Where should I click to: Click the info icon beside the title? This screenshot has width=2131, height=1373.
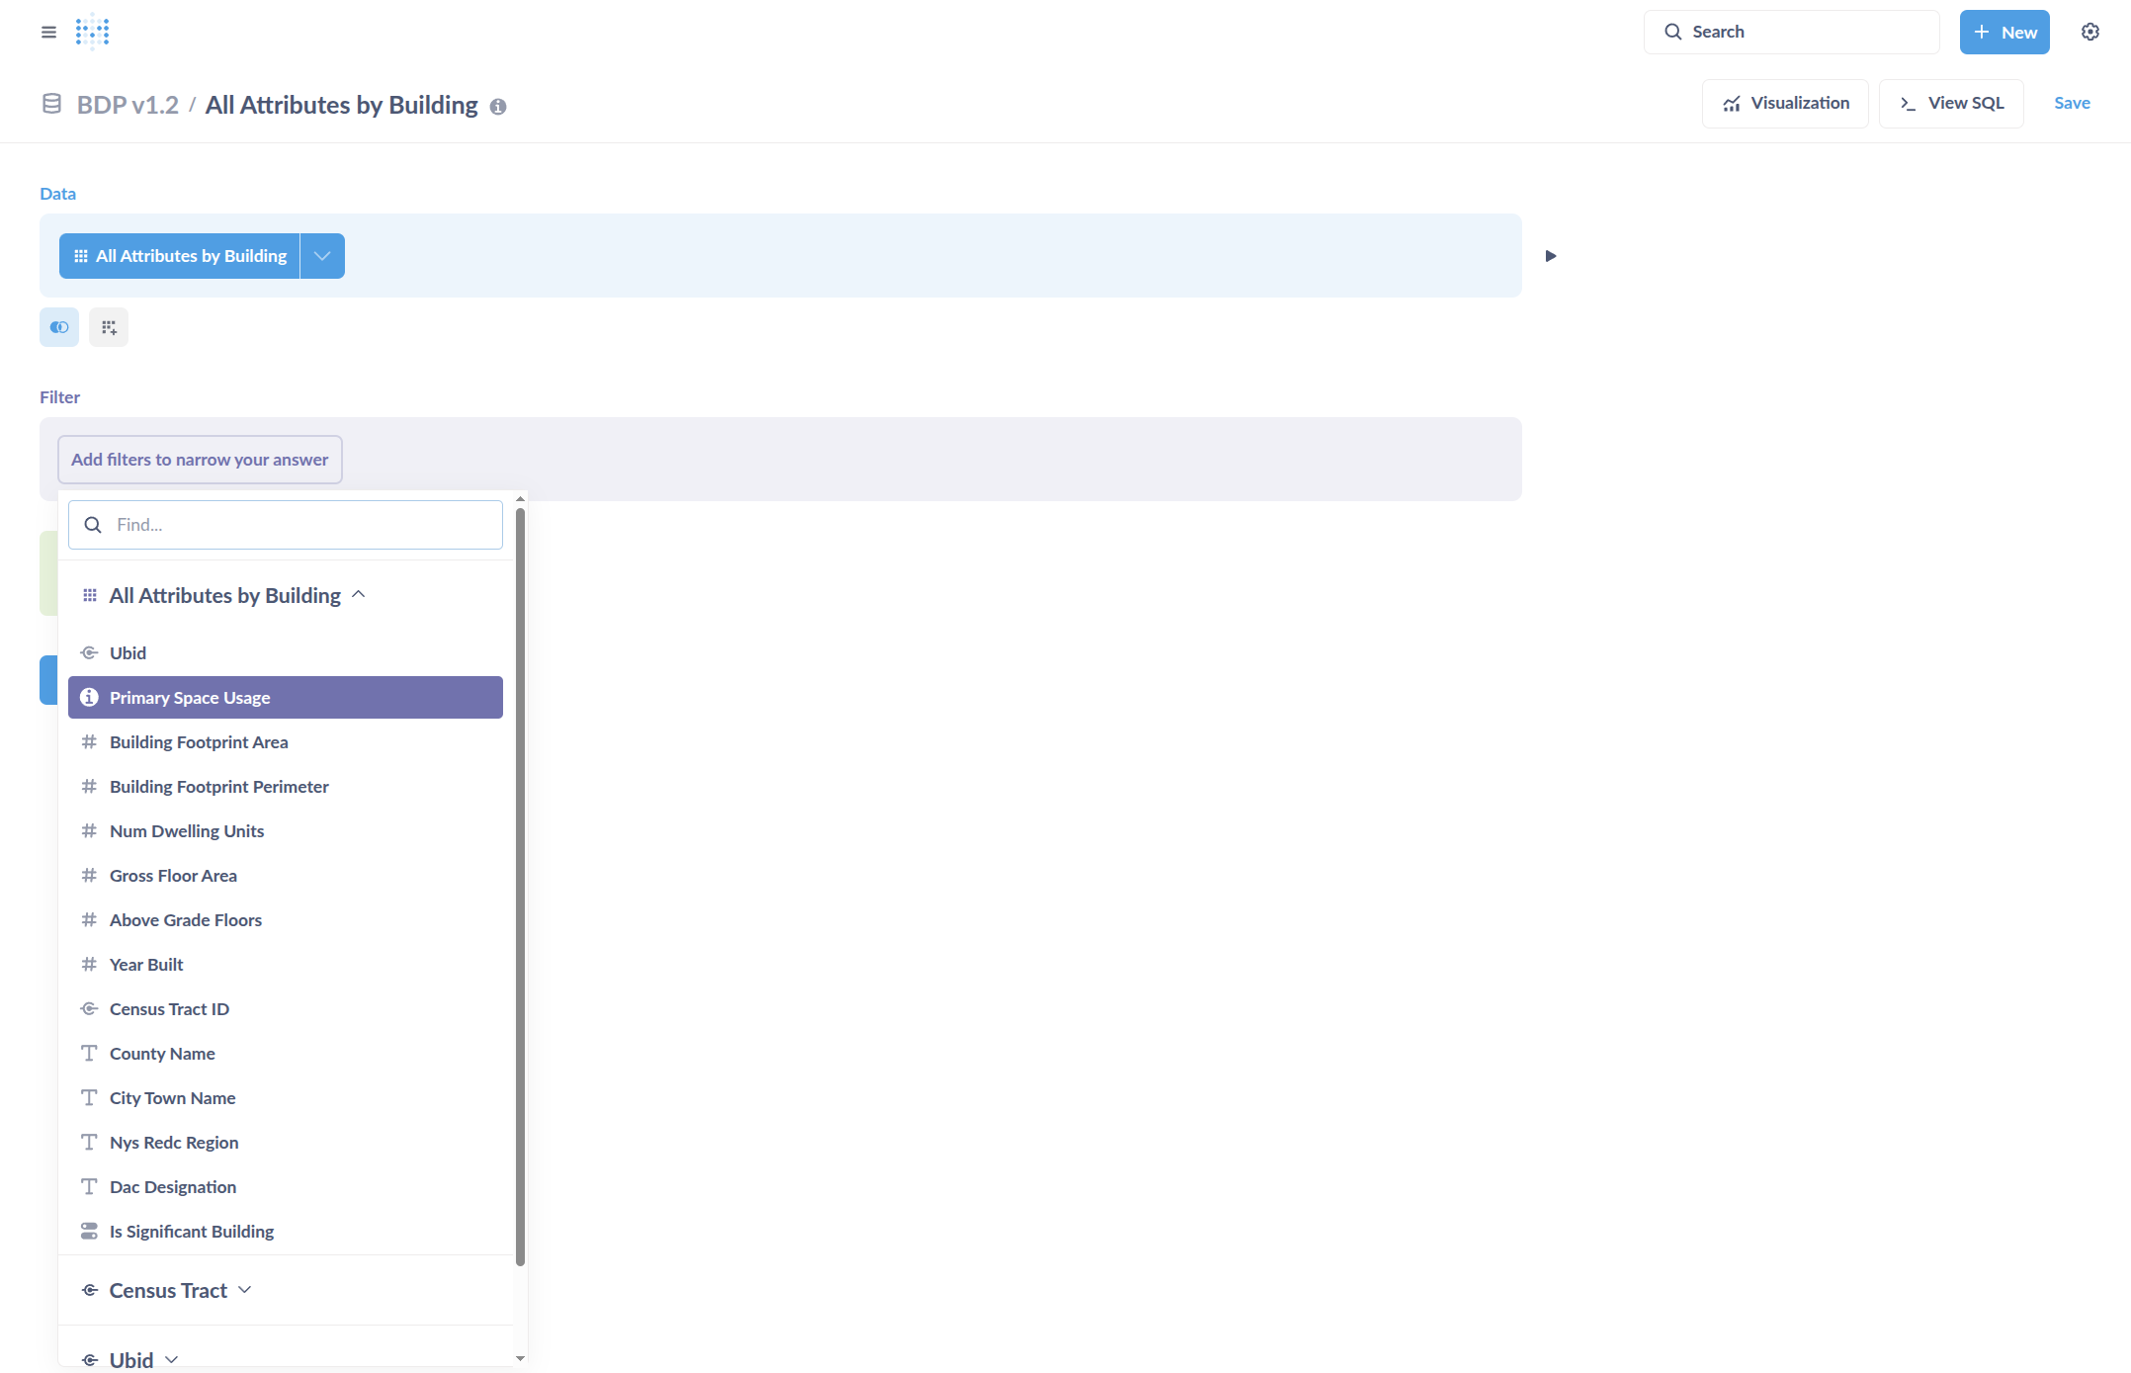(498, 107)
